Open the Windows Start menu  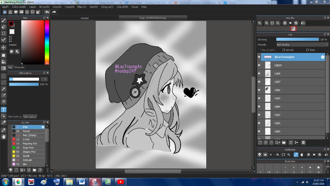(x=5, y=182)
